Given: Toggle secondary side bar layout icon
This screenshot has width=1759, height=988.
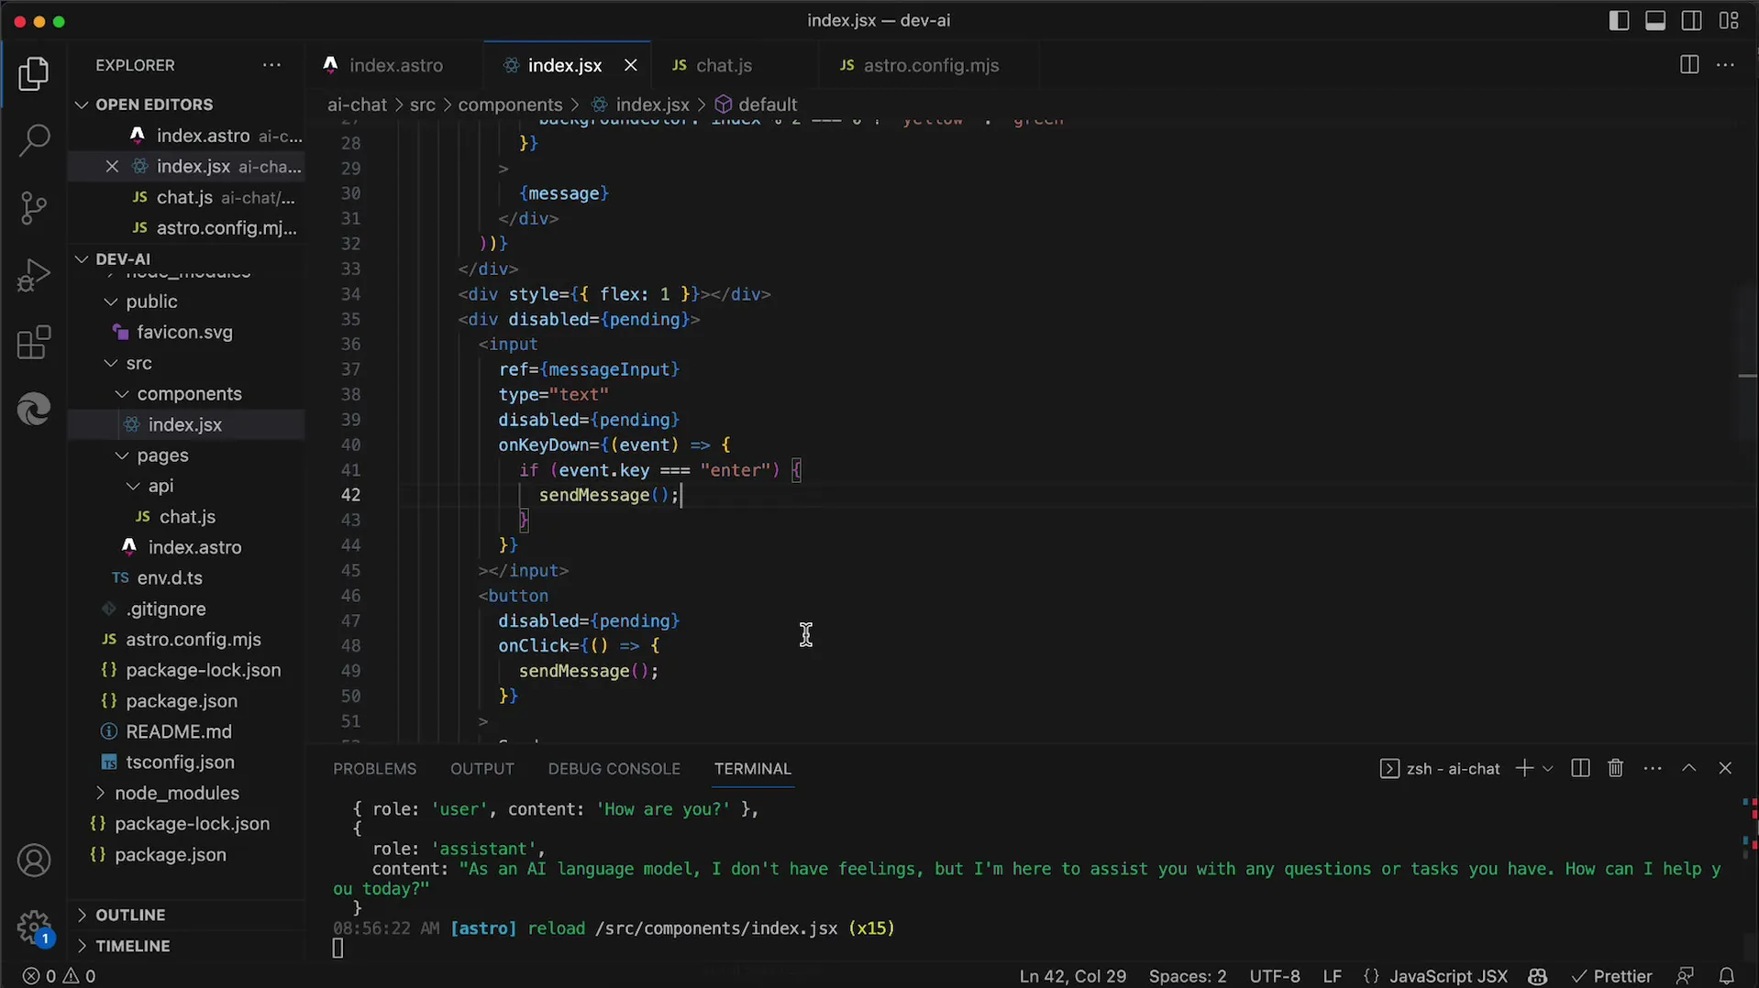Looking at the screenshot, I should pyautogui.click(x=1692, y=21).
